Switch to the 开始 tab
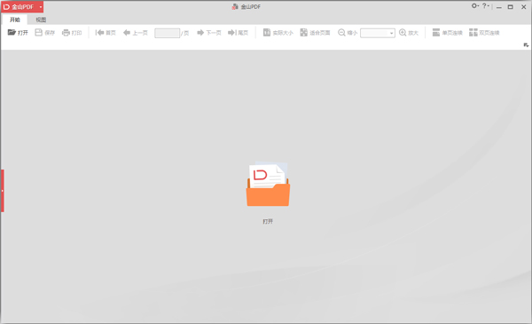 coord(14,20)
